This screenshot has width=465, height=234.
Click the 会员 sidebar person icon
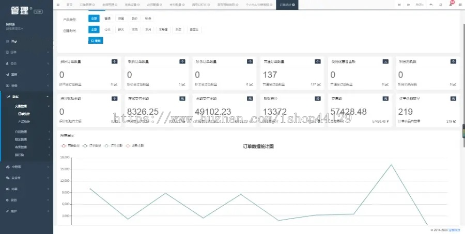point(8,63)
